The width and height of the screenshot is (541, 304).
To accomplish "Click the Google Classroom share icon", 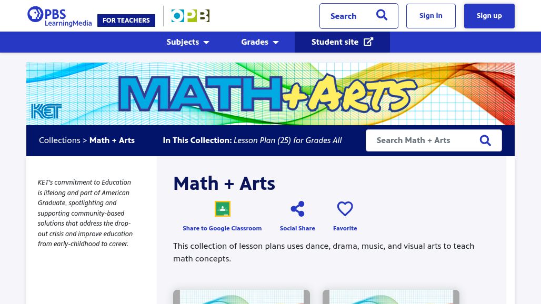I will click(x=222, y=209).
